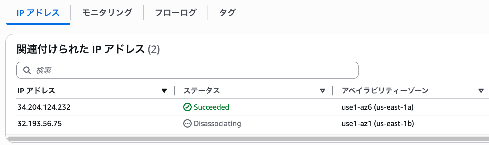Click use1-az6 (us-east-1a) zone cell
This screenshot has height=145, width=489.
pos(378,107)
